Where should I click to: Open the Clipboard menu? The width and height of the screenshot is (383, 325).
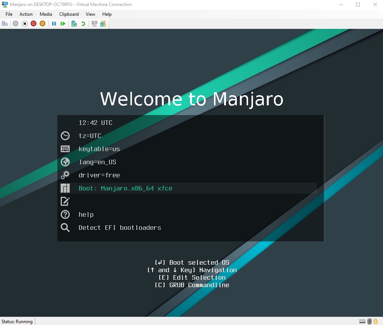pyautogui.click(x=69, y=14)
